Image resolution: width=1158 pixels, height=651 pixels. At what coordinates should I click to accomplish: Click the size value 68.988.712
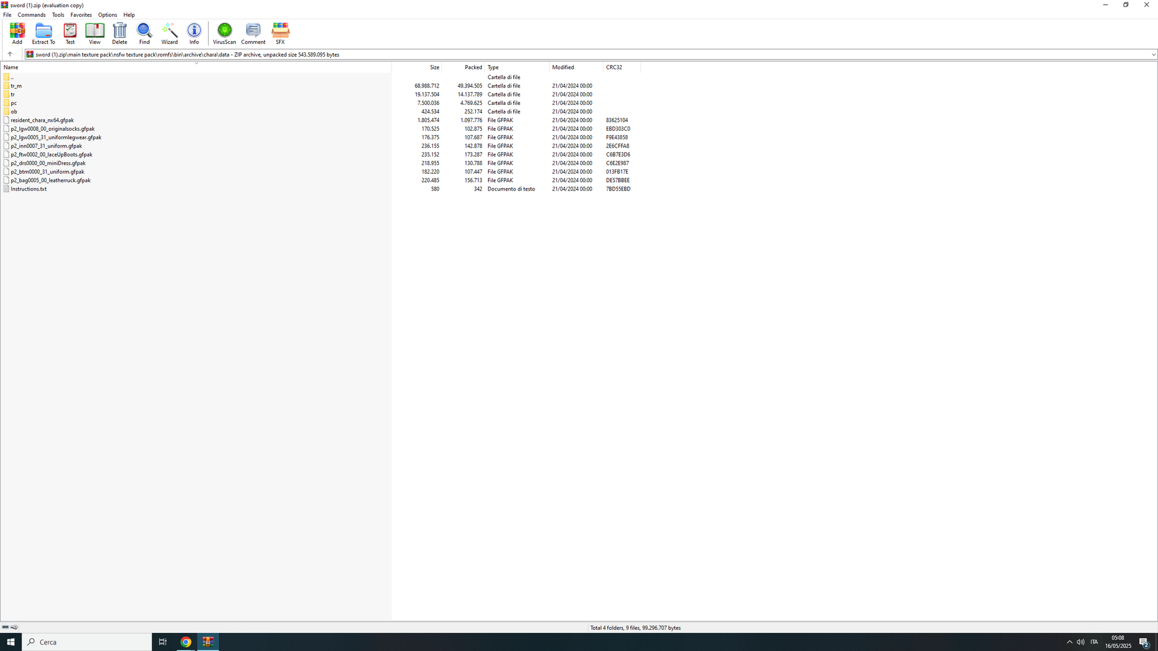427,86
